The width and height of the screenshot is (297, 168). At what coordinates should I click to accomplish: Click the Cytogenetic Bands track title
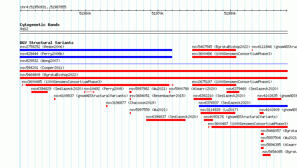click(x=40, y=25)
